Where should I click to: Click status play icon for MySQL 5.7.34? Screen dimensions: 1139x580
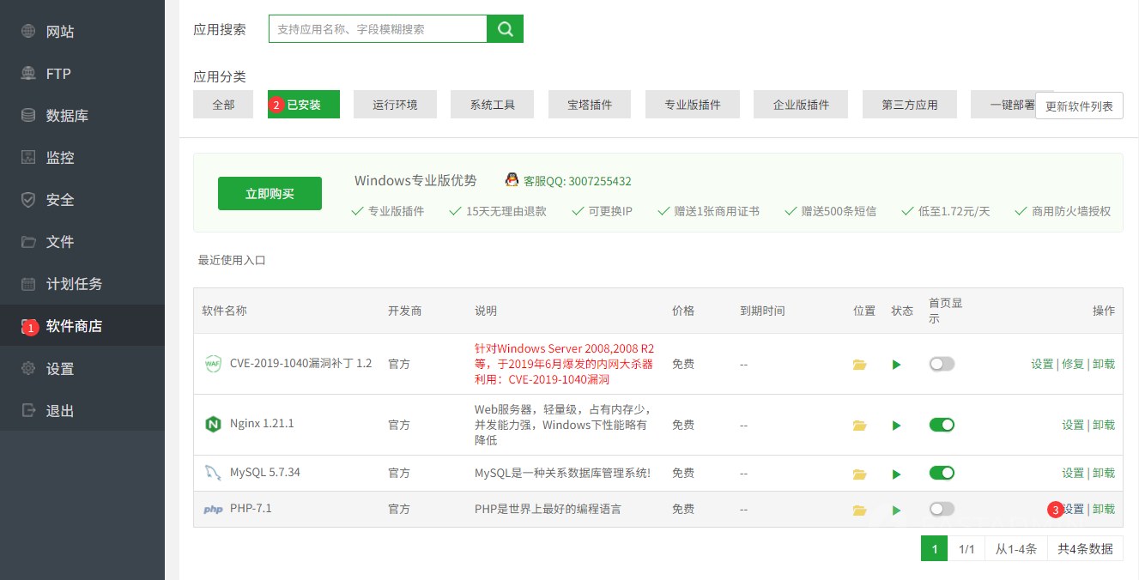click(x=896, y=474)
